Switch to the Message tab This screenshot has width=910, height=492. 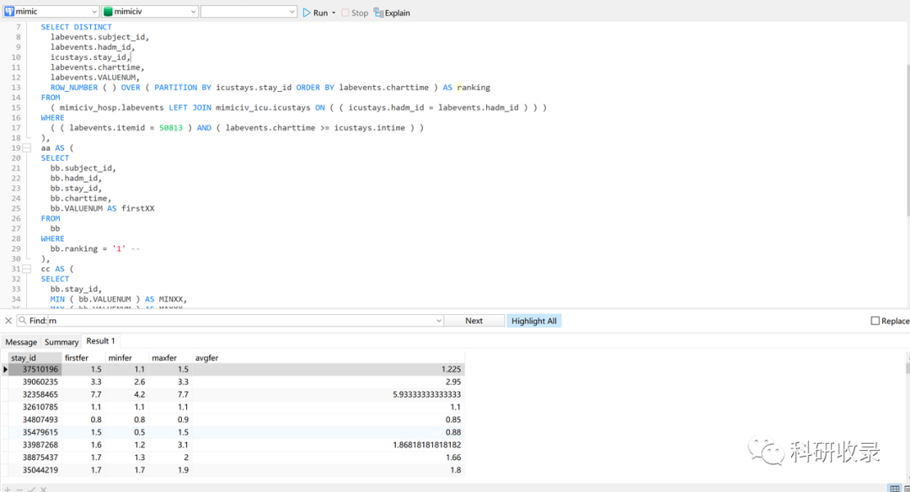coord(21,342)
